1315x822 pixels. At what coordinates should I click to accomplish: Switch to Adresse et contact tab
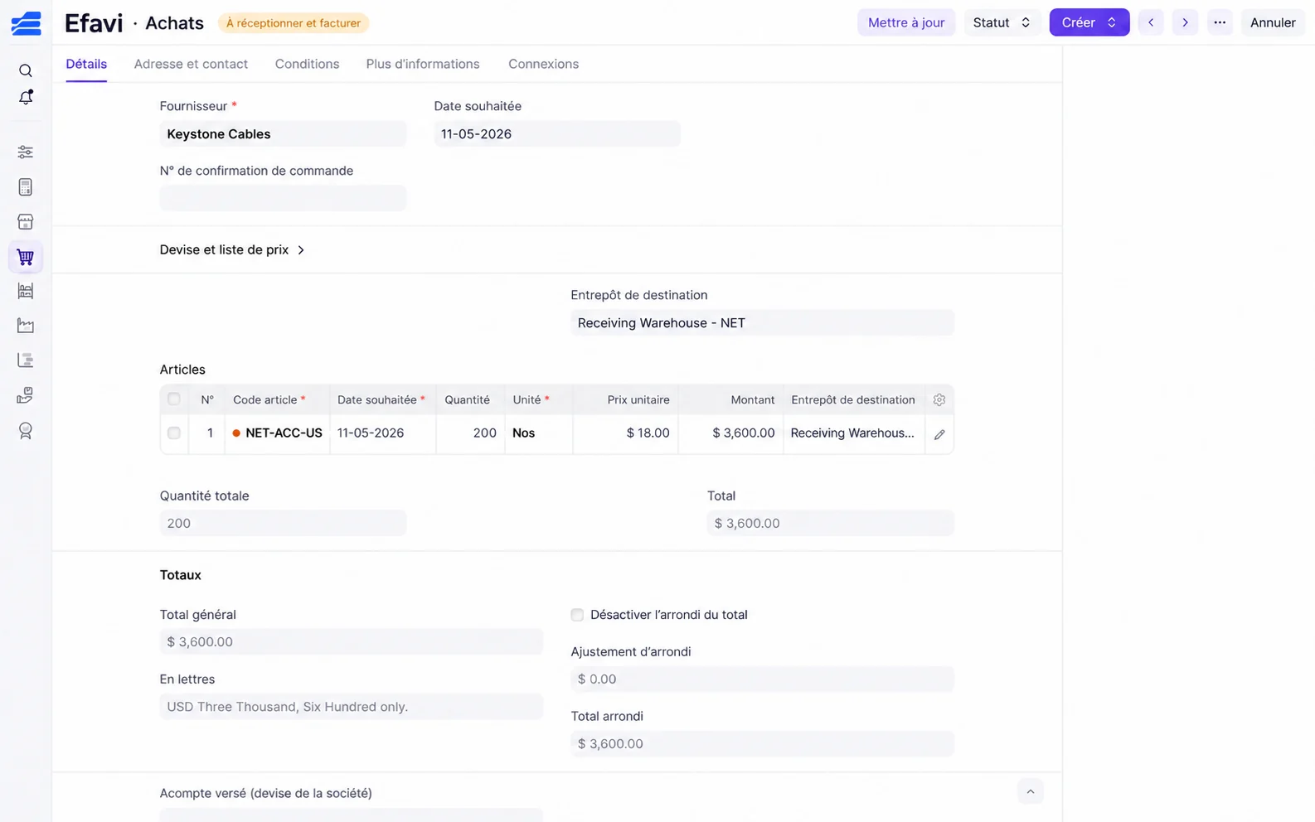tap(191, 64)
